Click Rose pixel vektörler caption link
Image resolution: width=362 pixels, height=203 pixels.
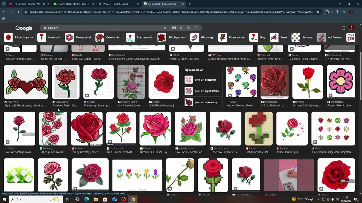[225, 152]
